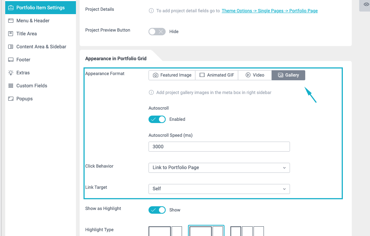The width and height of the screenshot is (370, 236).
Task: Disable the Autoscroll toggle
Action: click(157, 119)
